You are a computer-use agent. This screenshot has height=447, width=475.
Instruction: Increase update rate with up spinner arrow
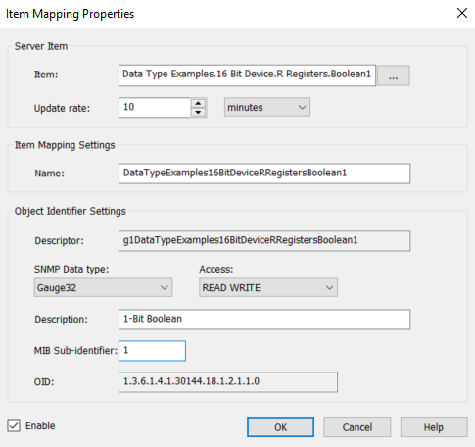click(x=198, y=103)
